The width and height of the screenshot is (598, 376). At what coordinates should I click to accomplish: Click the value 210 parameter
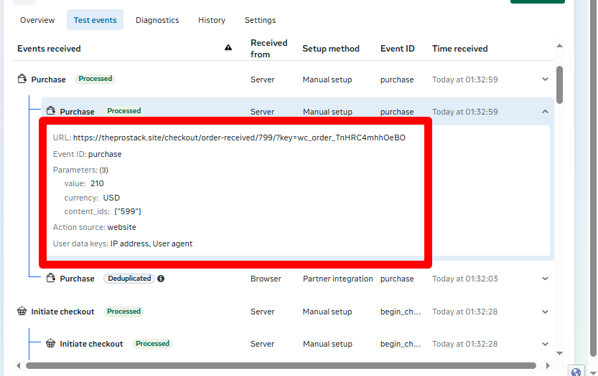[84, 183]
